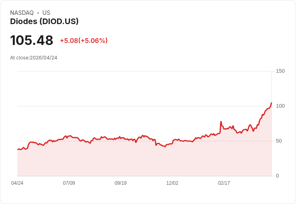Select the 09/19 date on the time axis

point(121,183)
